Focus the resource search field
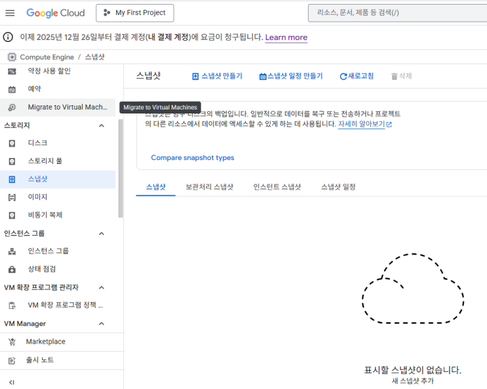The width and height of the screenshot is (487, 389). pyautogui.click(x=398, y=12)
